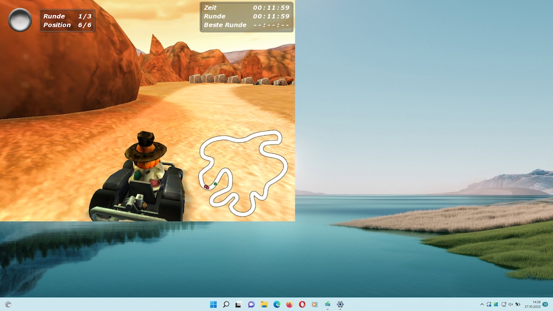The width and height of the screenshot is (553, 311).
Task: Toggle the muted volume speaker icon
Action: 511,304
